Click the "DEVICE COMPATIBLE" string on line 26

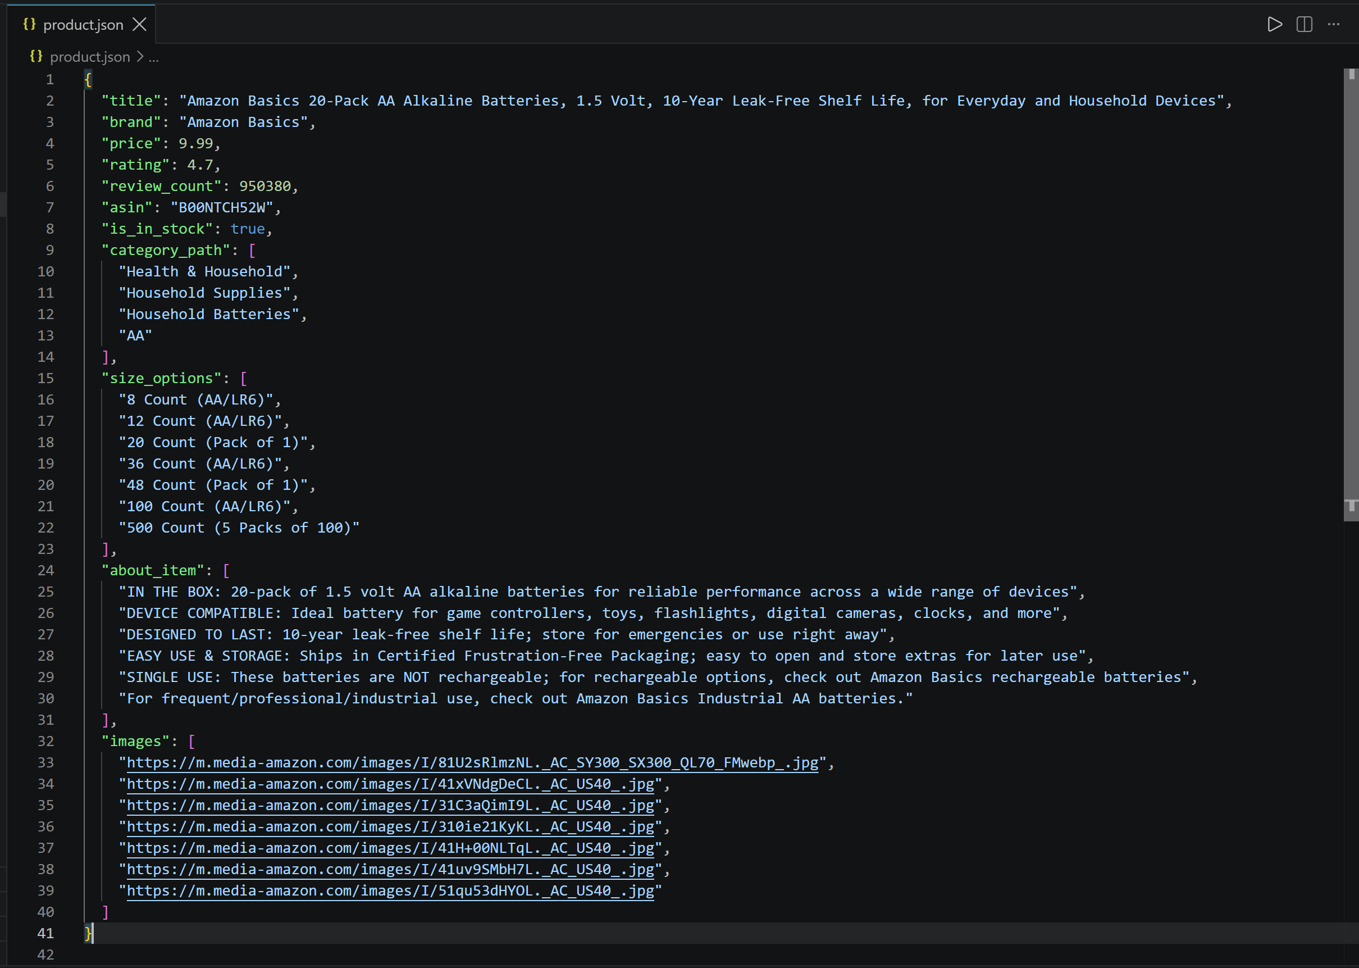pyautogui.click(x=589, y=613)
